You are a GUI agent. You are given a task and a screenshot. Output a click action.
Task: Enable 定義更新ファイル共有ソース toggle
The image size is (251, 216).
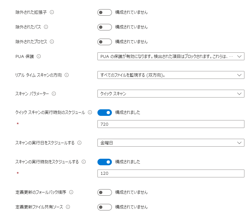pos(105,207)
